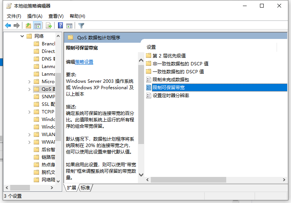Select the 限制可保留带宽 setting row
Viewport: 291px width, 203px height.
pos(216,88)
